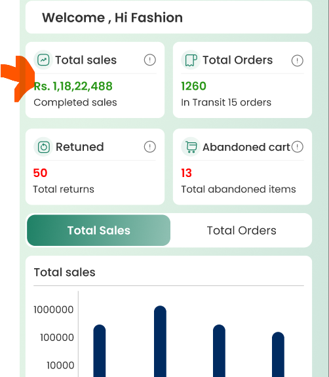329x377 pixels.
Task: Click the Welcome, Hi Fashion header
Action: (112, 18)
